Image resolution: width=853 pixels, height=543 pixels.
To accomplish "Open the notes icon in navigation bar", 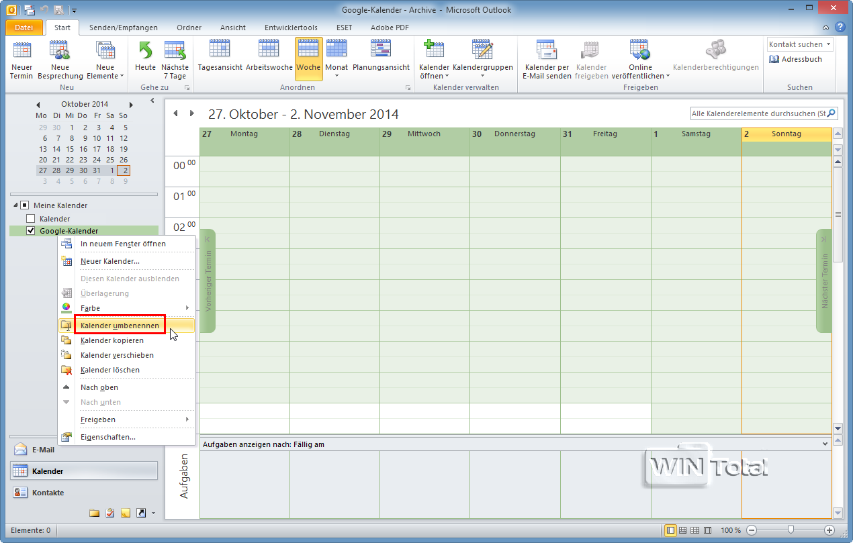I will tap(126, 513).
